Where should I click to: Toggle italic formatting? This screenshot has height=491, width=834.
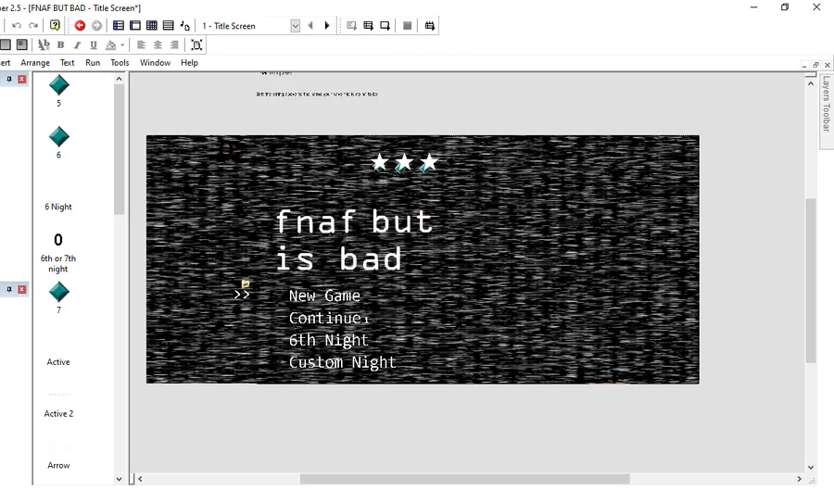click(x=77, y=45)
